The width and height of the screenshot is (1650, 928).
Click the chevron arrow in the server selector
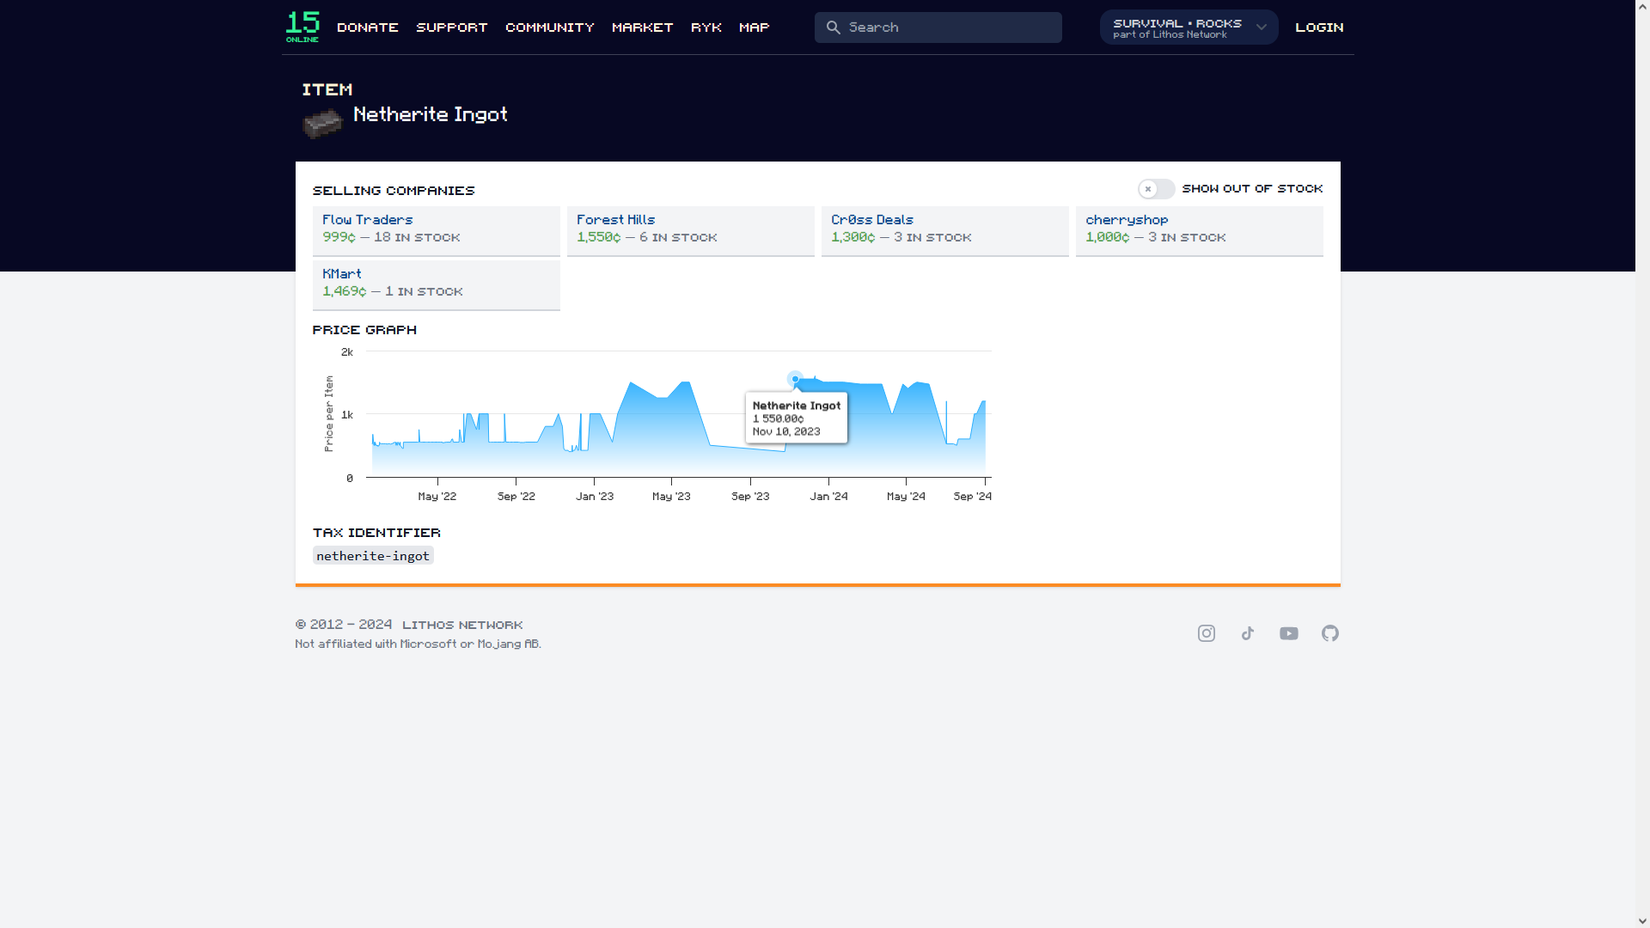pos(1262,27)
